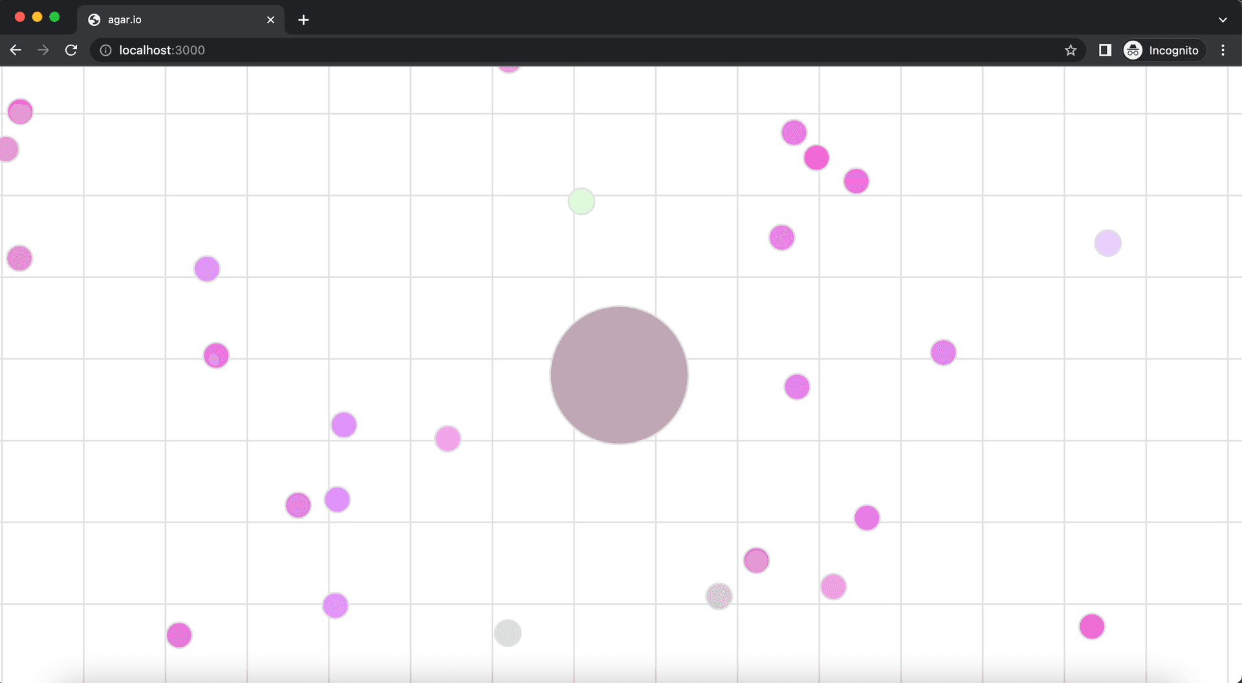Bookmark this page with the star icon
1242x683 pixels.
coord(1071,50)
